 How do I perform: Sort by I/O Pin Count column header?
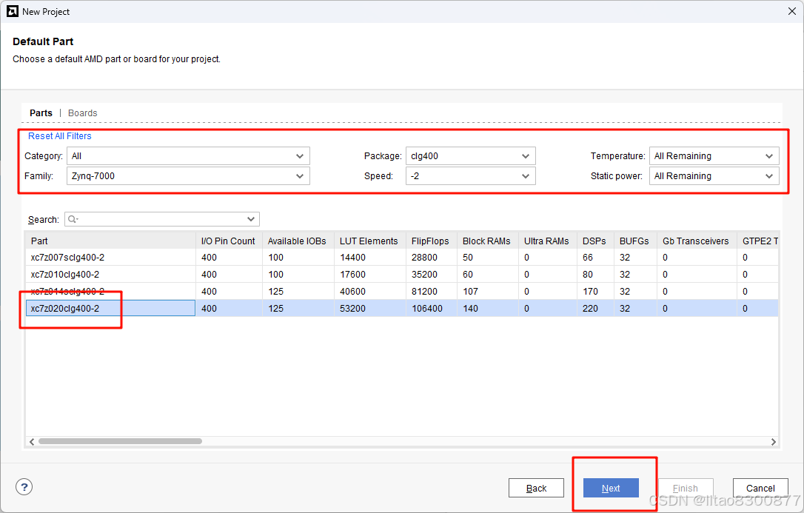click(x=229, y=241)
